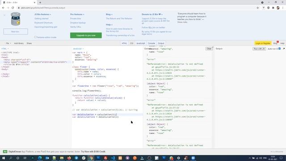
Task: Open the Settings gear in the taskbar
Action: click(178, 158)
